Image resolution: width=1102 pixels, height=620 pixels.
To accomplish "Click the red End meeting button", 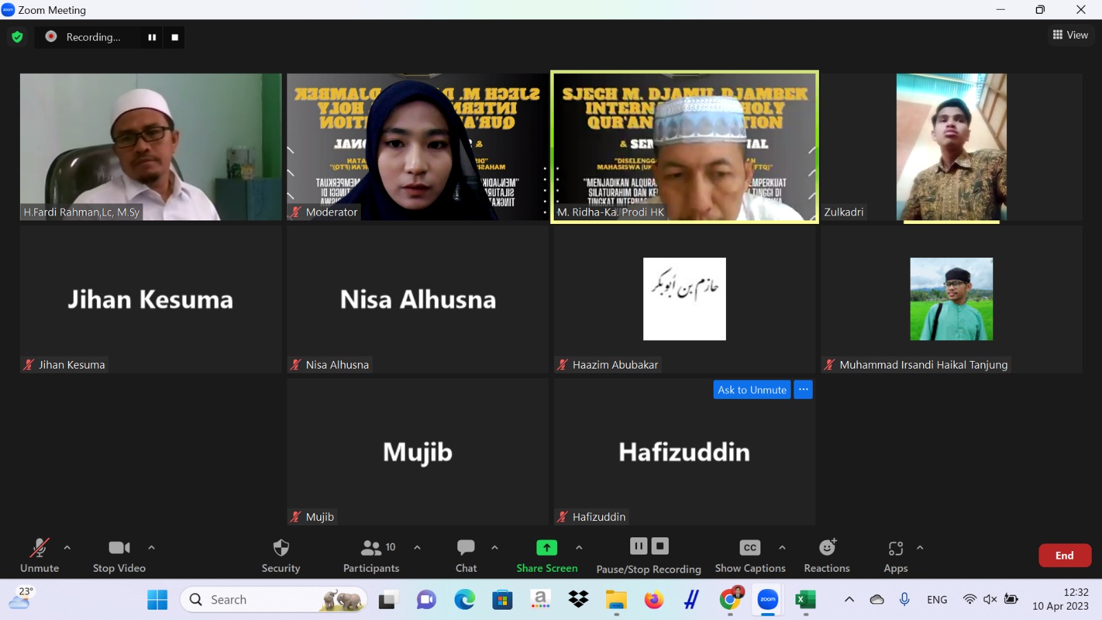I will 1064,555.
